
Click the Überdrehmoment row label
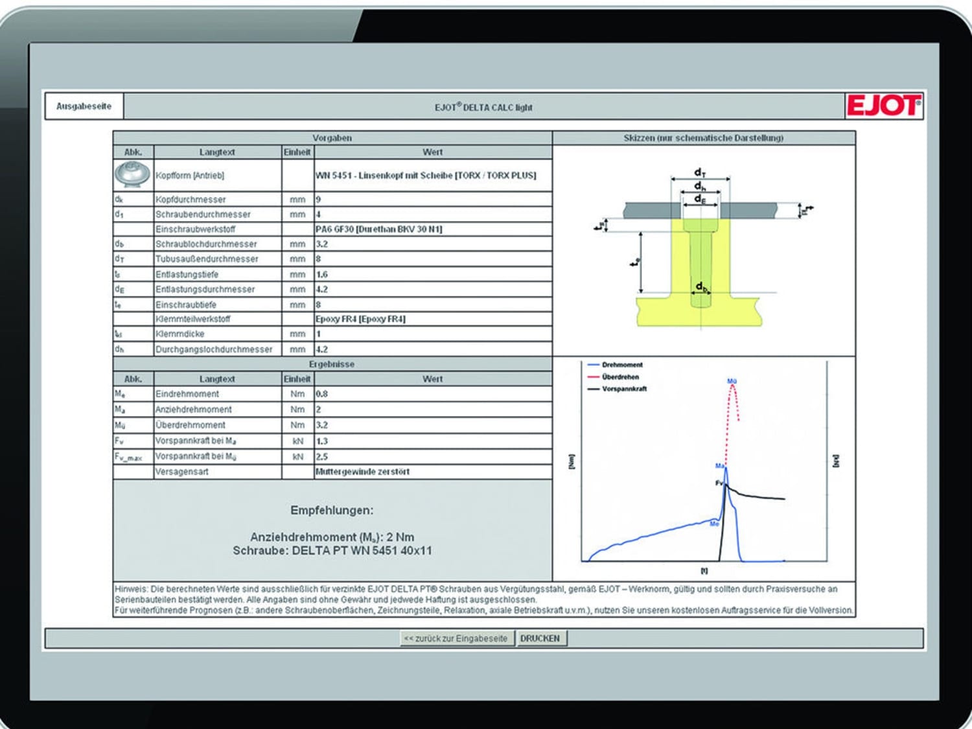[191, 425]
